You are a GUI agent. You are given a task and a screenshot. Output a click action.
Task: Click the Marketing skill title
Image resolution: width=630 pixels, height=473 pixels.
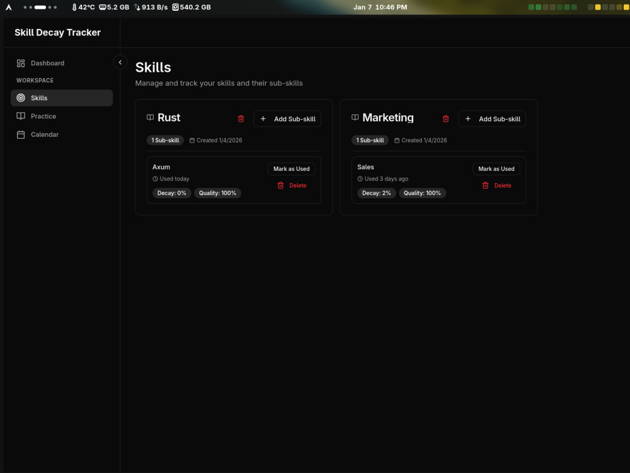pyautogui.click(x=388, y=117)
